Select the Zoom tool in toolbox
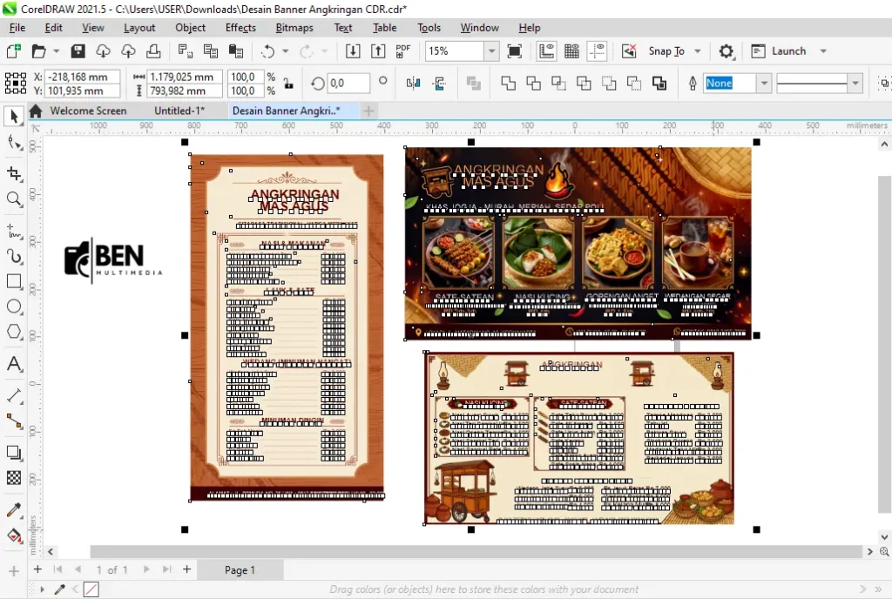892x599 pixels. pos(14,199)
